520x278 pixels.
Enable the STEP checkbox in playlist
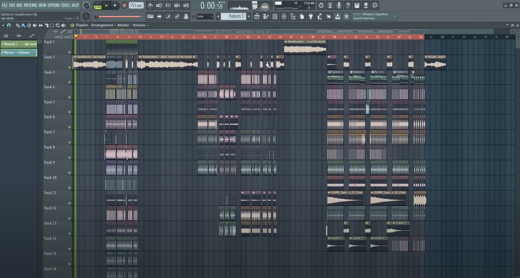[61, 37]
